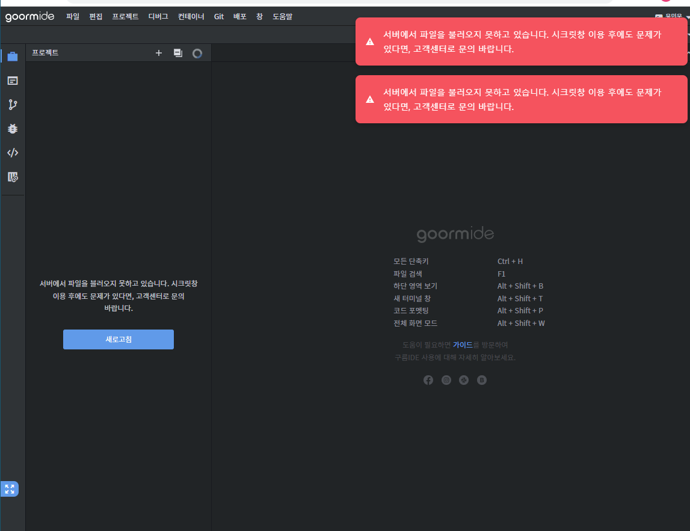The height and width of the screenshot is (531, 690).
Task: Open the 편집 menu
Action: click(96, 17)
